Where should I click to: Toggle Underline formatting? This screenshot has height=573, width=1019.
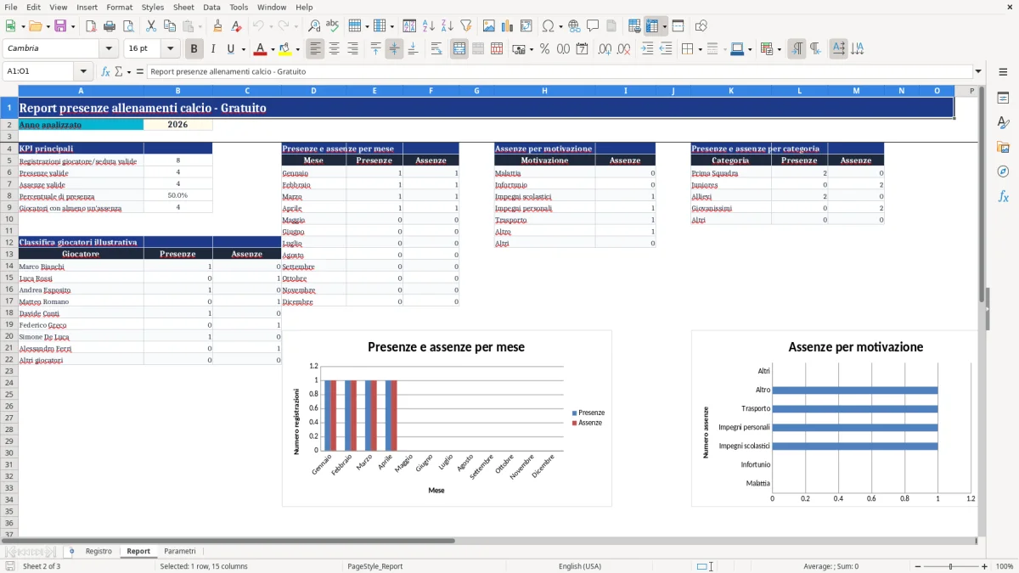coord(230,49)
